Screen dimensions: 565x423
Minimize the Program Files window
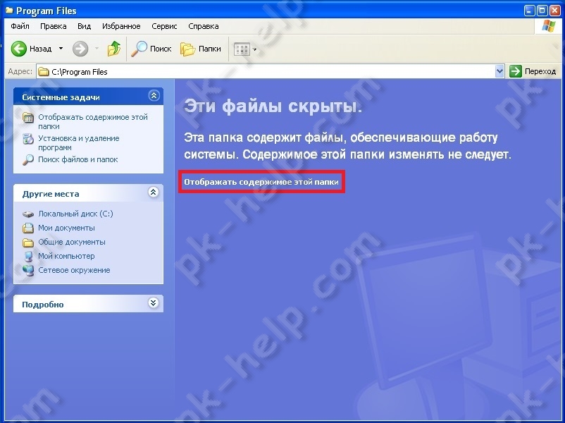(x=529, y=11)
